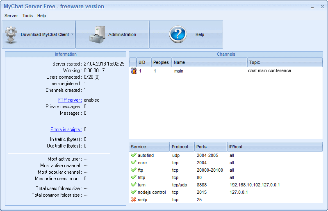Expand the Download MyChat Client dropdown arrow

[x=73, y=34]
